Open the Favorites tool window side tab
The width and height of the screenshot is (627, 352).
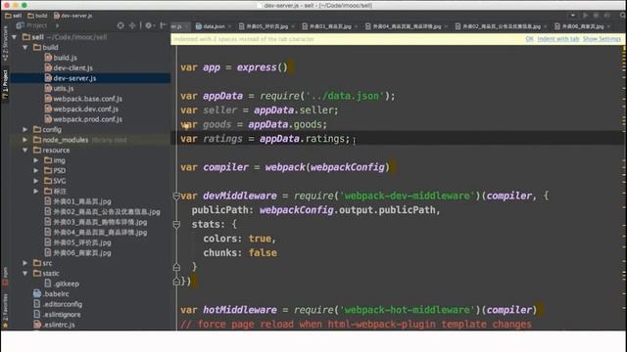point(5,310)
